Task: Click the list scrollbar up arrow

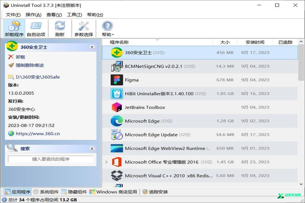Action: click(301, 41)
